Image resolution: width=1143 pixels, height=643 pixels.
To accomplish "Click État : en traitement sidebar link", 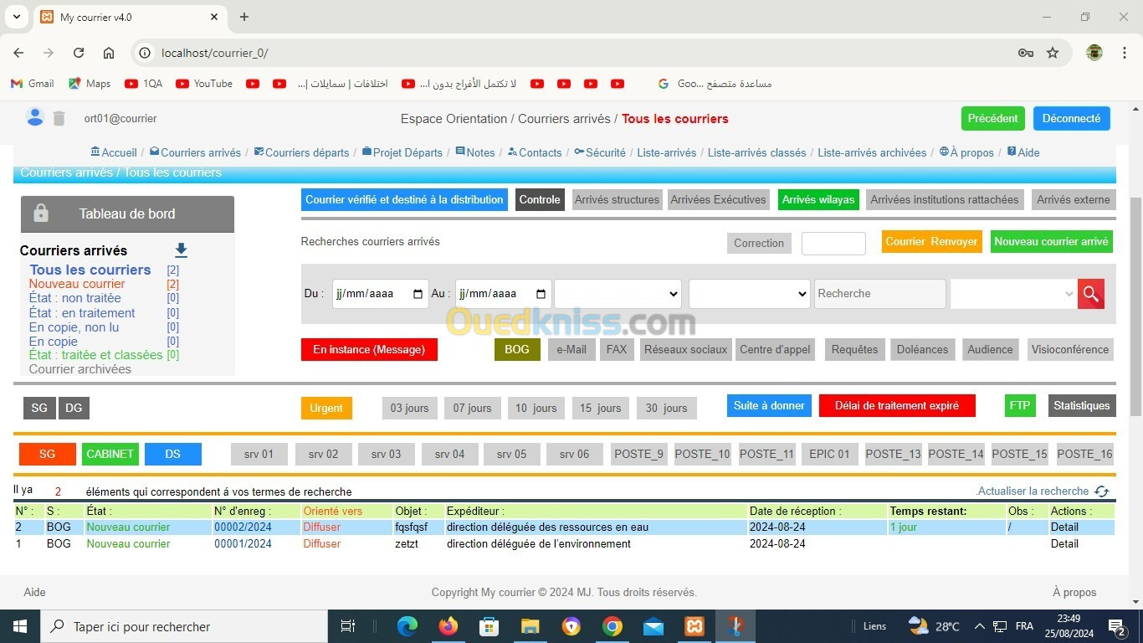I will tap(82, 313).
